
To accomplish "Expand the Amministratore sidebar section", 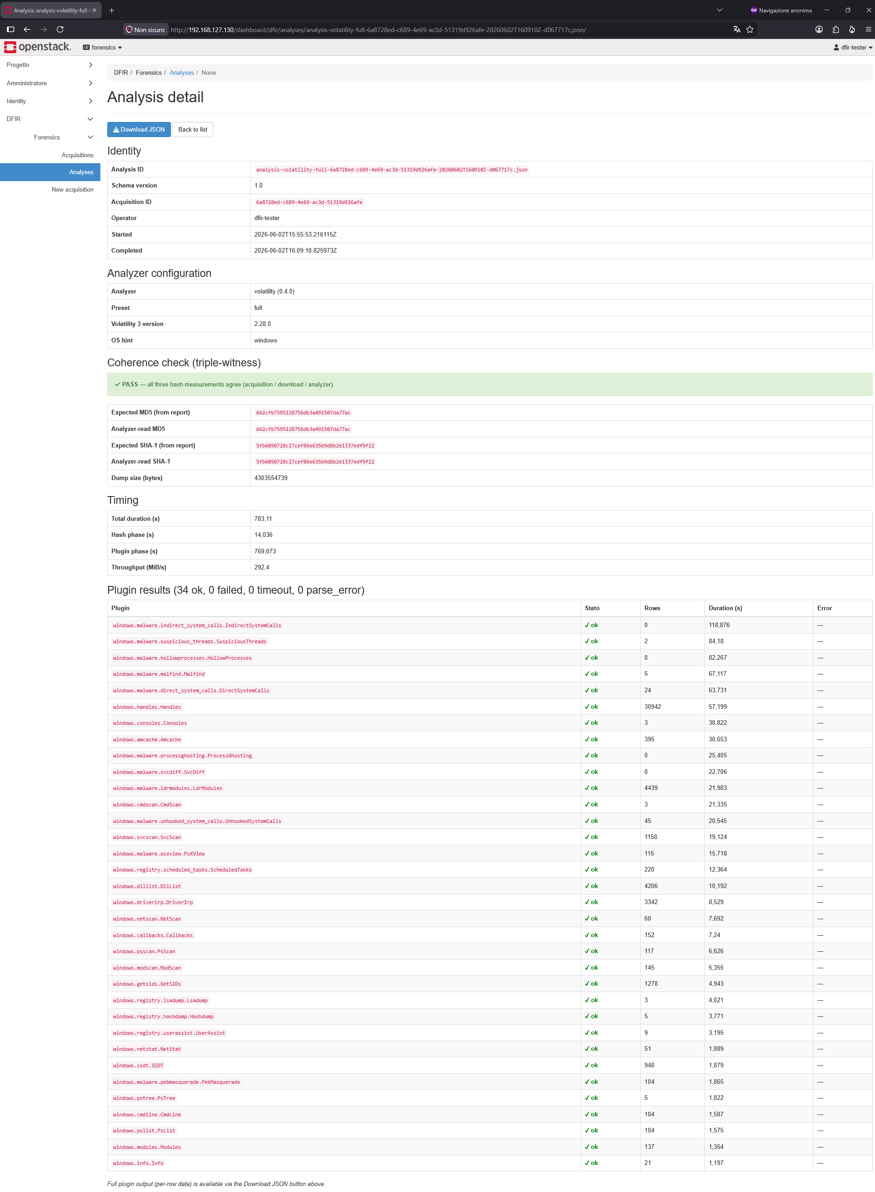I will [50, 83].
